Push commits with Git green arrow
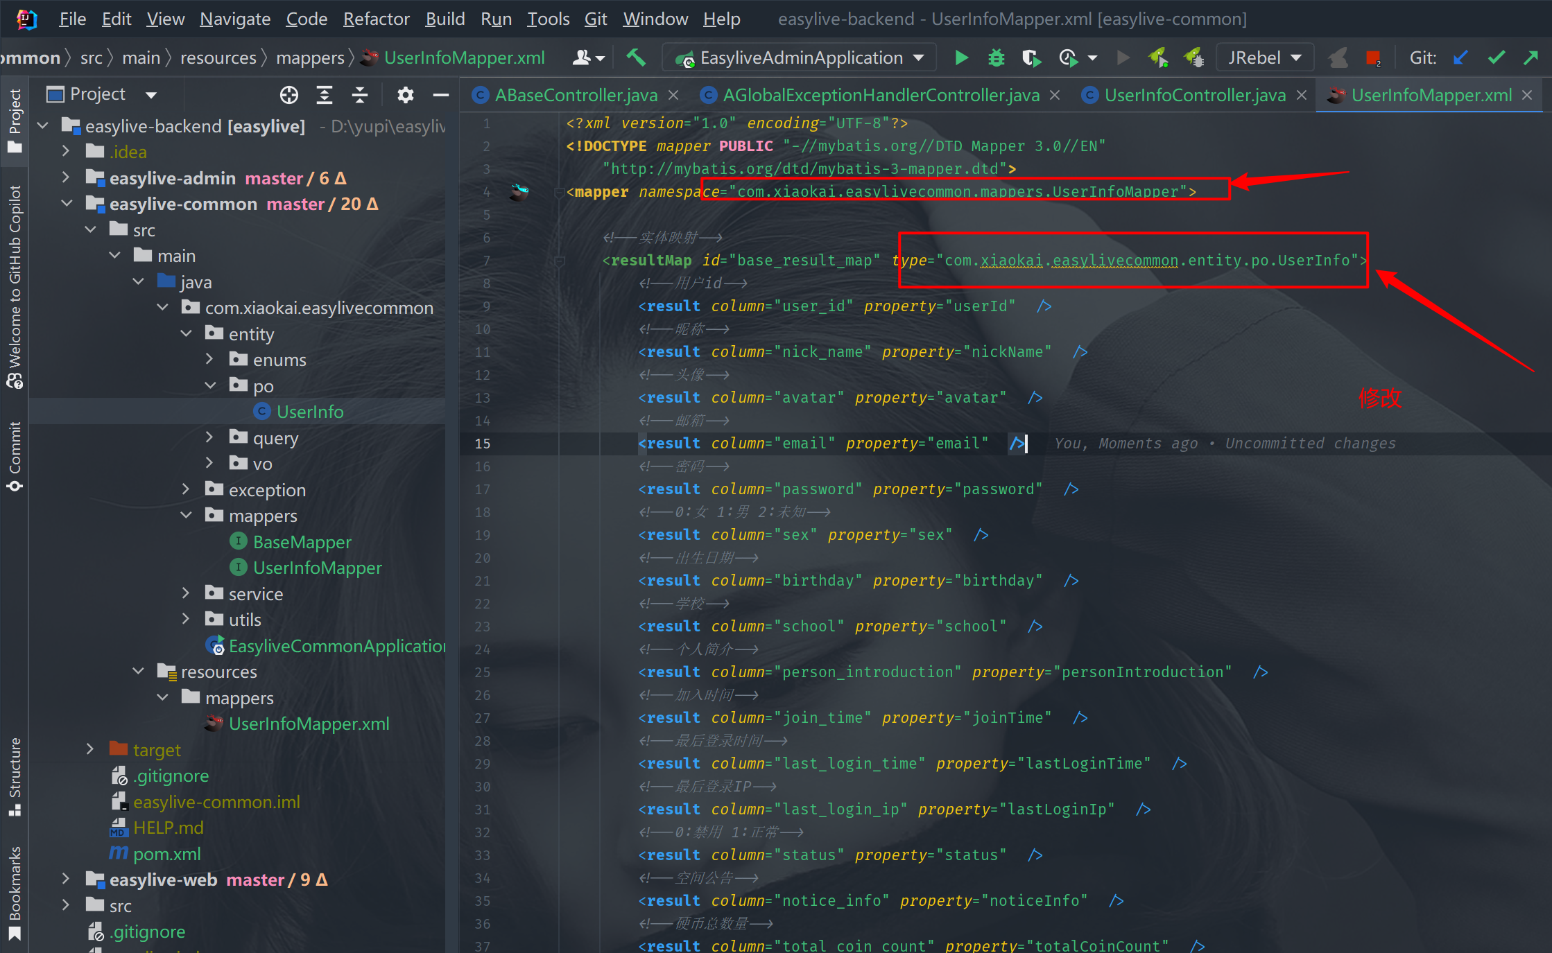 [1531, 58]
